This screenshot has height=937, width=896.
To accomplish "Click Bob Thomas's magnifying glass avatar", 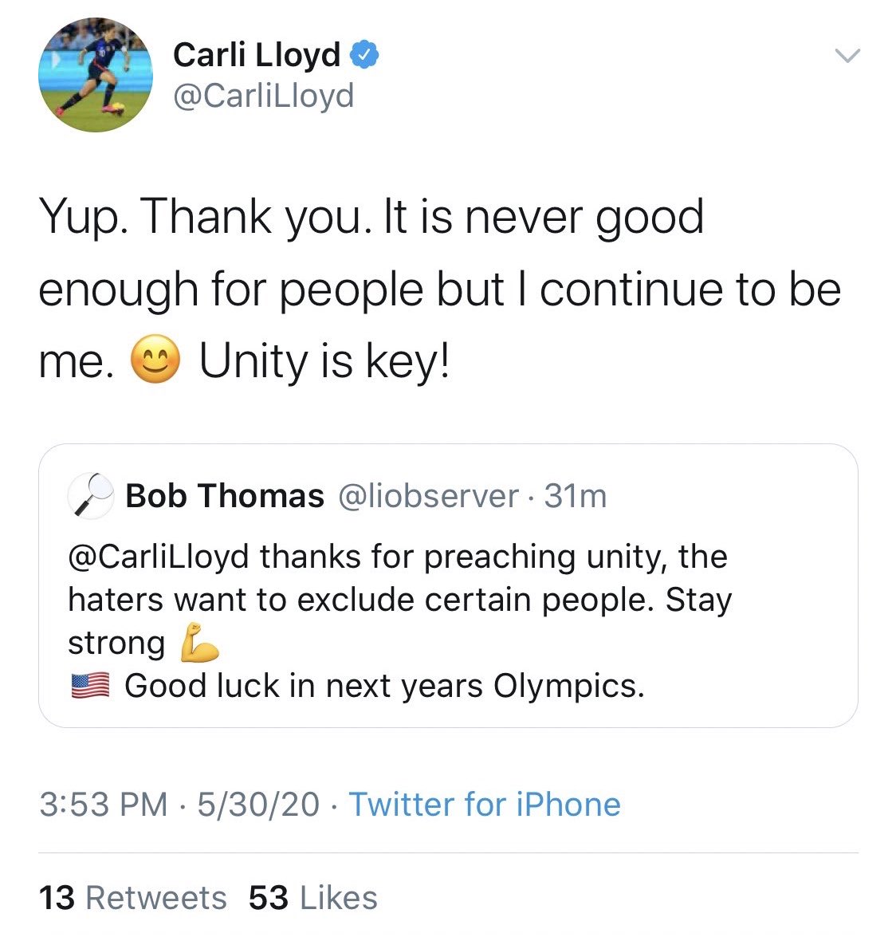I will [x=91, y=496].
